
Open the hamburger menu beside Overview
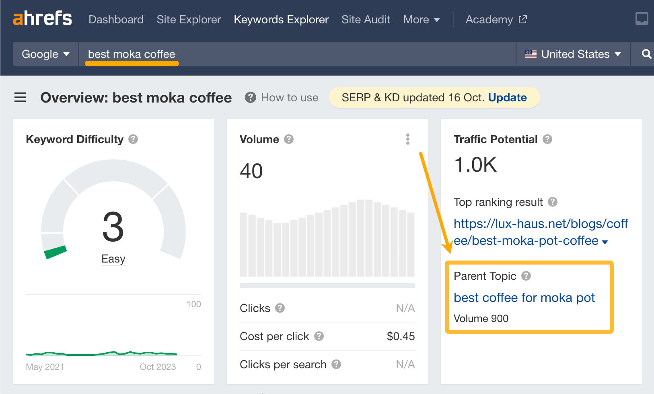click(x=20, y=98)
